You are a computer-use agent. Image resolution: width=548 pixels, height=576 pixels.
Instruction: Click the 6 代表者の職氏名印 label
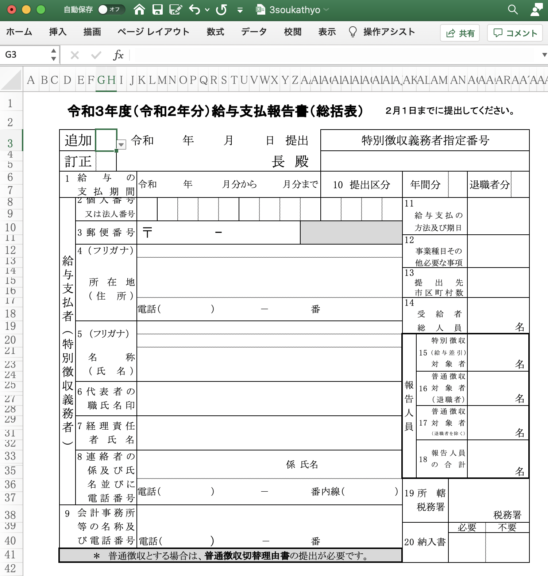(106, 398)
